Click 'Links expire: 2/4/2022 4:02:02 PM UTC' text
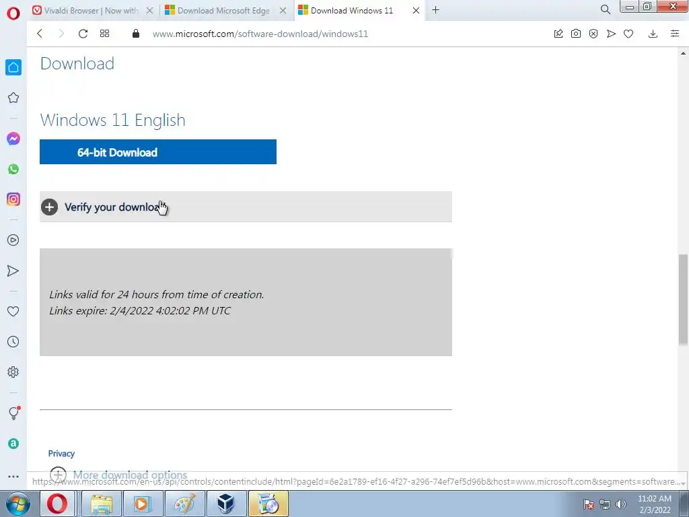 [140, 311]
